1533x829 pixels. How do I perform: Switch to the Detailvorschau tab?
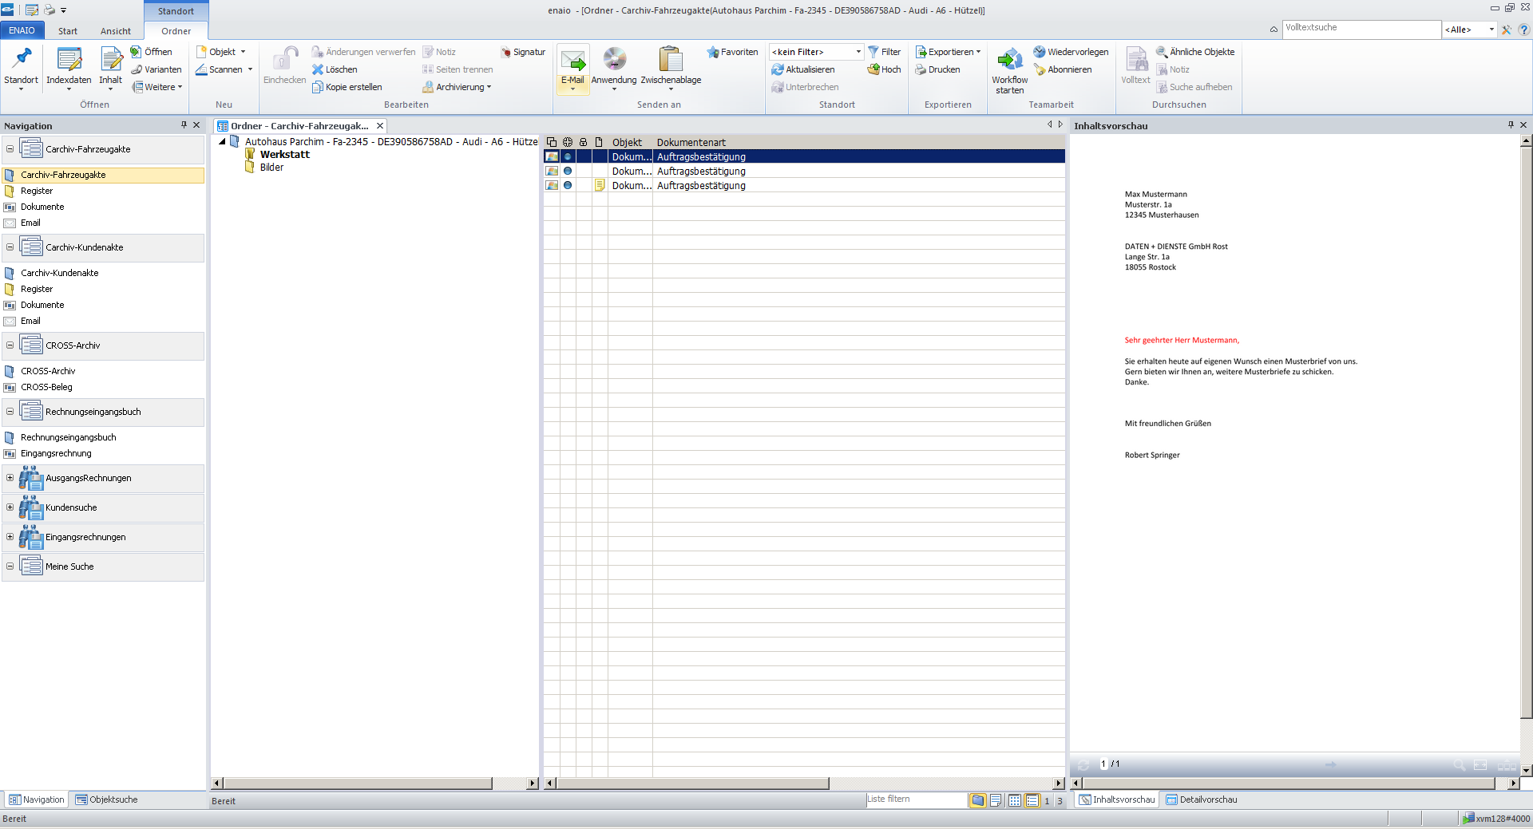click(x=1202, y=799)
